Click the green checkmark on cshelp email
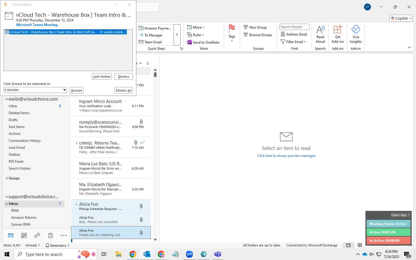This screenshot has height=260, width=416. (142, 142)
